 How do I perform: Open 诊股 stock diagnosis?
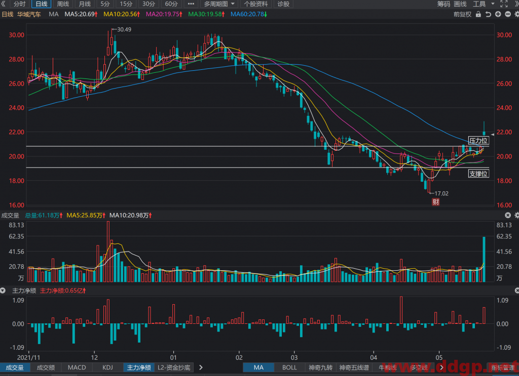283,4
